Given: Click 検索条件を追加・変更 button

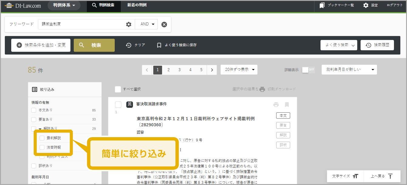Looking at the screenshot, I should click(x=41, y=45).
